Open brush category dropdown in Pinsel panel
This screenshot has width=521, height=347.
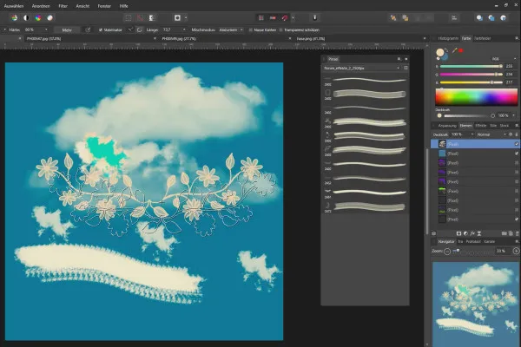coord(360,67)
